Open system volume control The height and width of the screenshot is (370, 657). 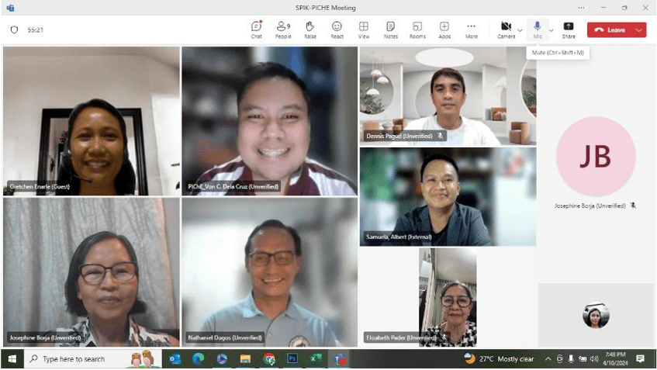tap(594, 359)
